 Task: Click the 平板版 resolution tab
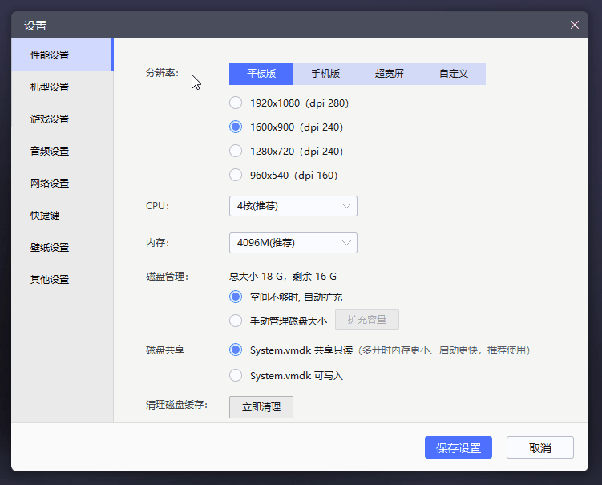tap(261, 74)
